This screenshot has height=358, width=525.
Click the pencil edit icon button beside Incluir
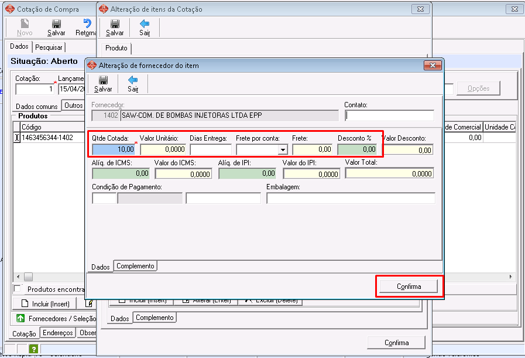[x=89, y=304]
